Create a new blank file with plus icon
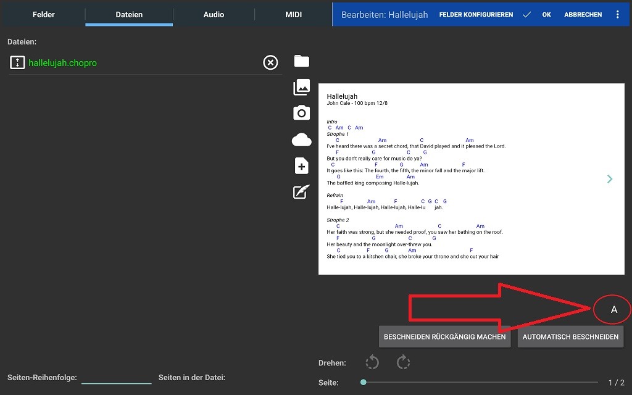 [301, 166]
